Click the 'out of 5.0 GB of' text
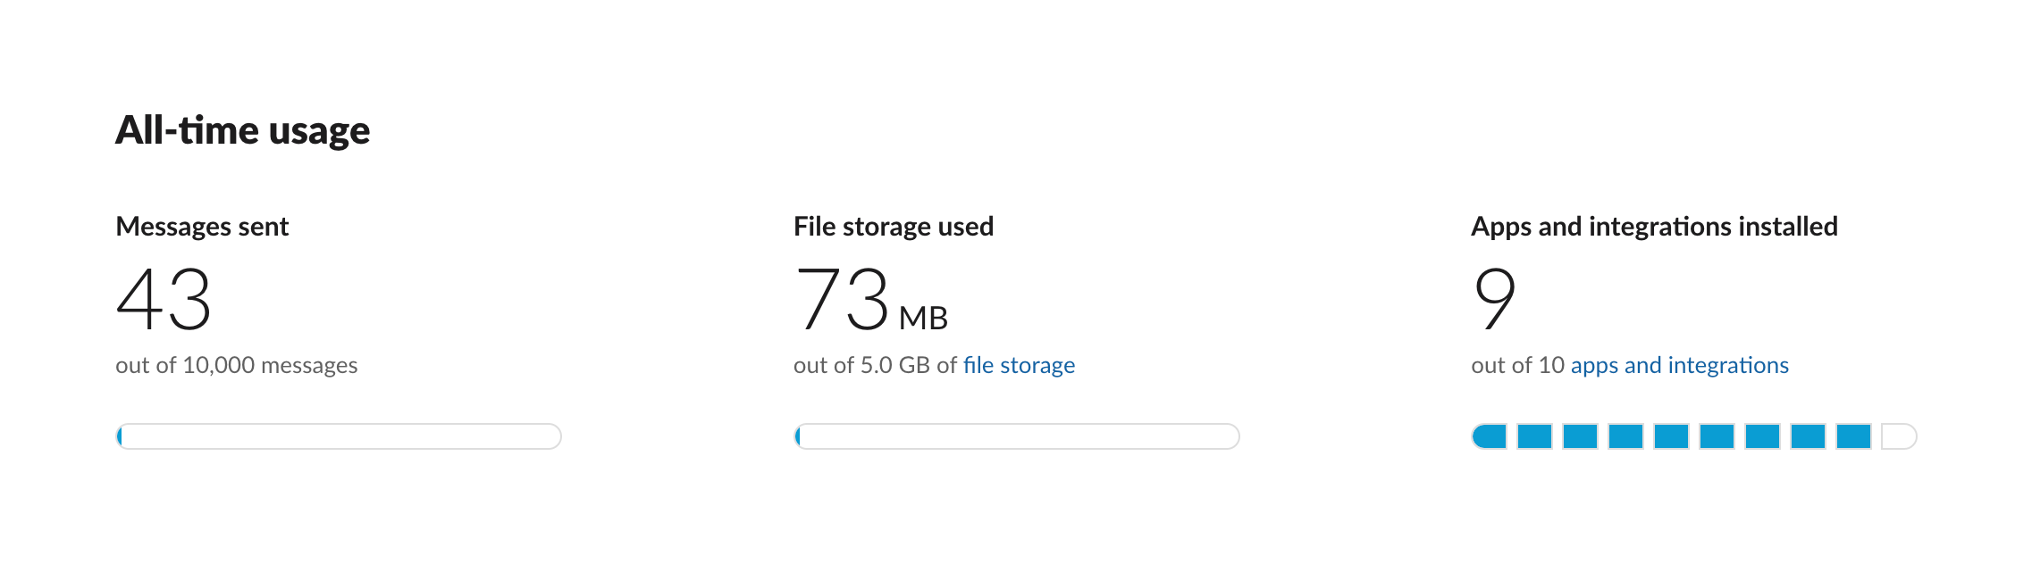This screenshot has height=564, width=2032. 876,365
